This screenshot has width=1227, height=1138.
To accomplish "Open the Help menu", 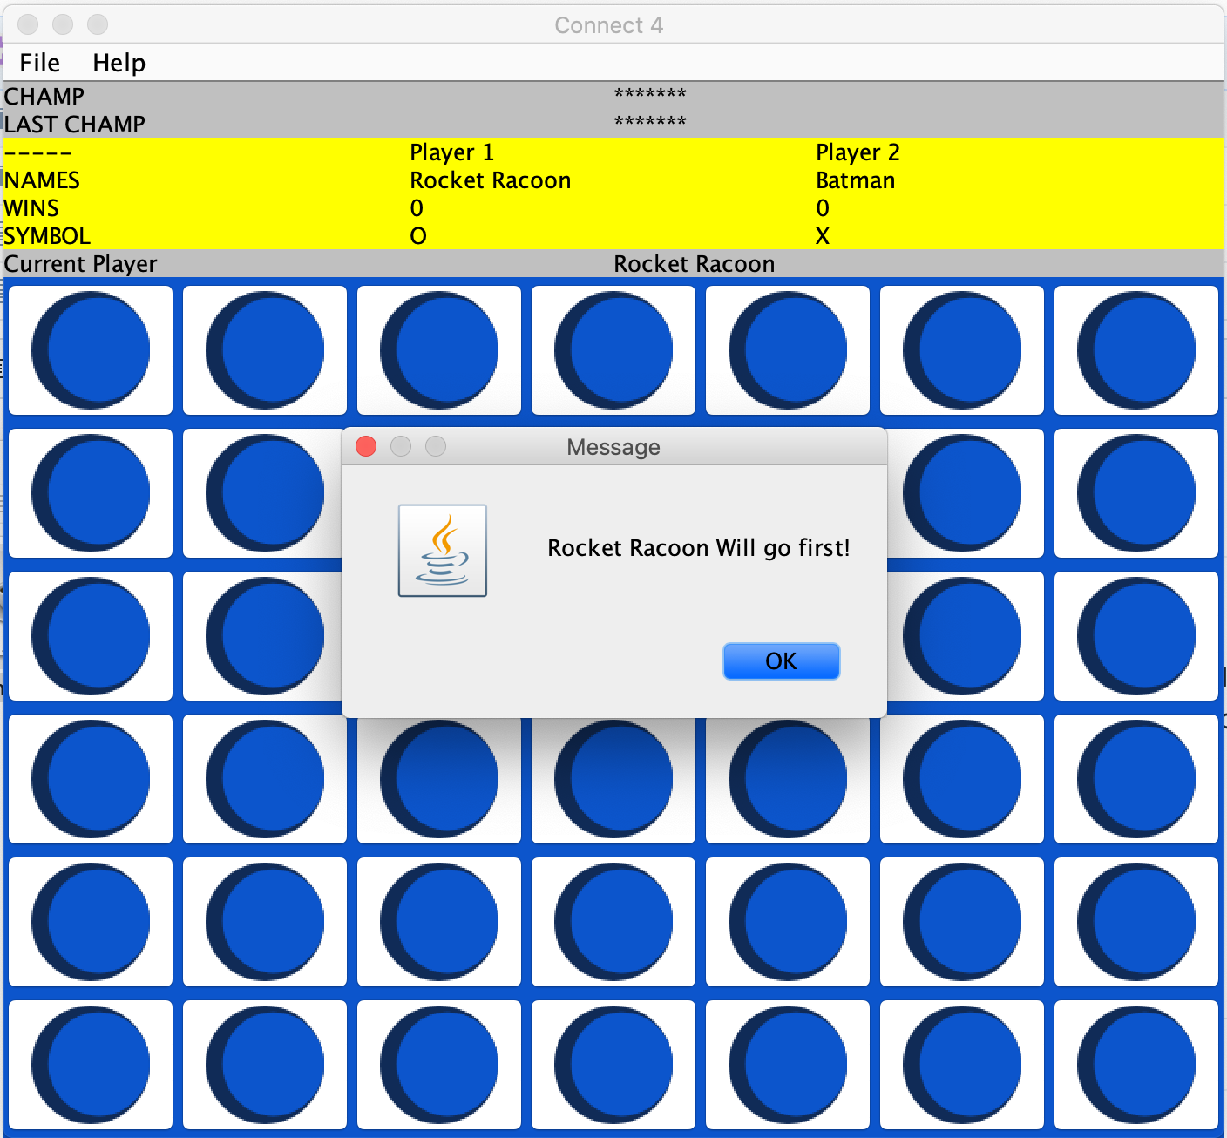I will click(x=119, y=62).
